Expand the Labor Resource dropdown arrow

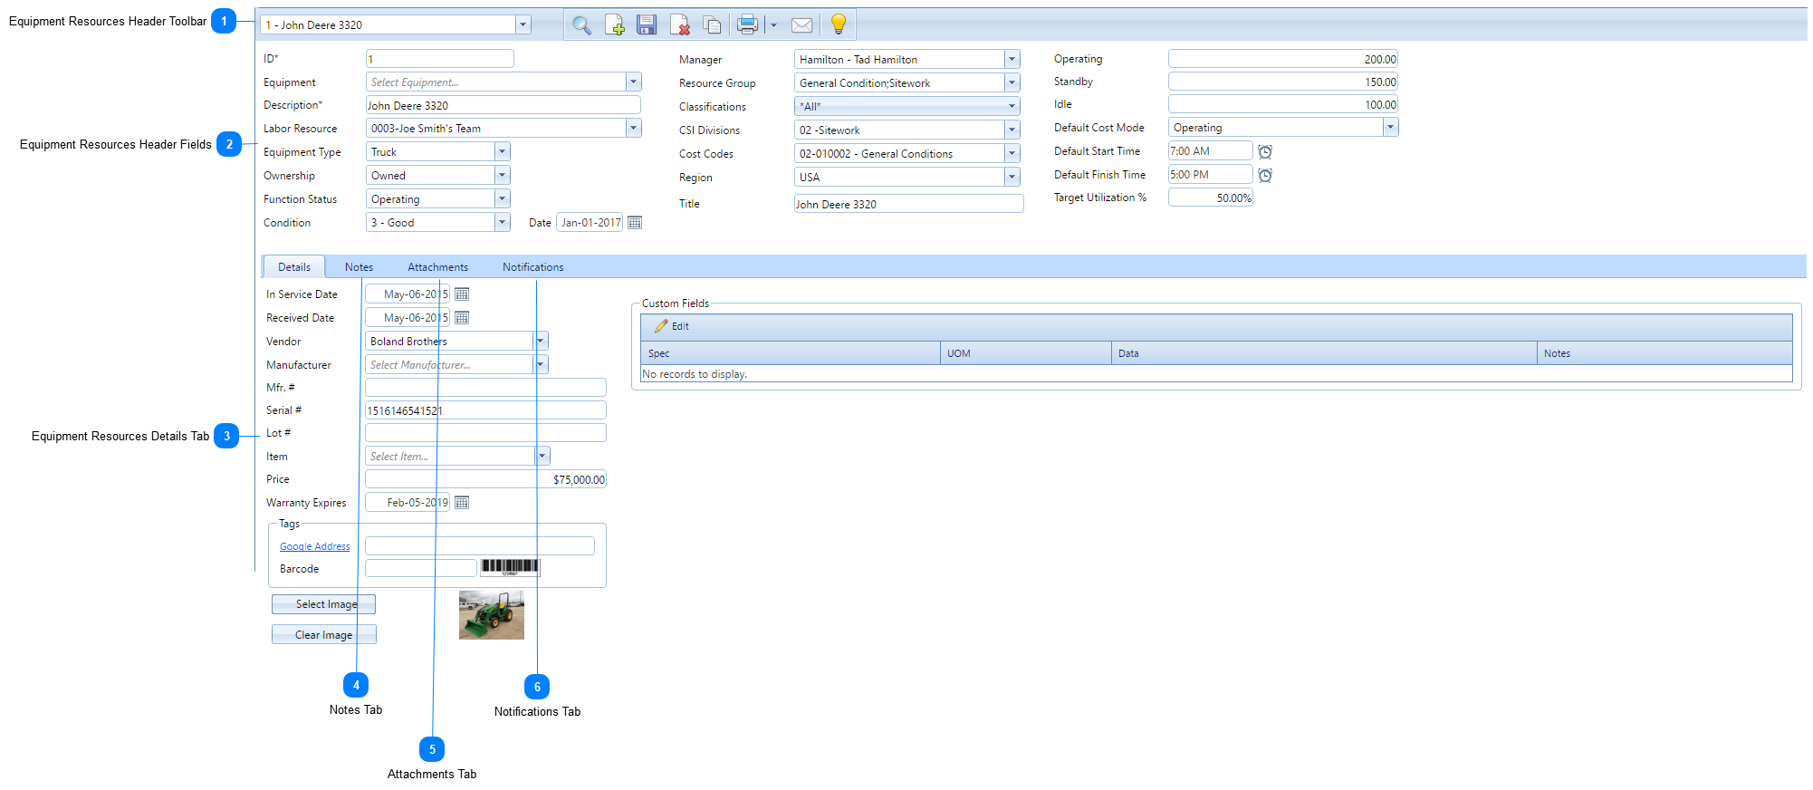click(x=634, y=129)
